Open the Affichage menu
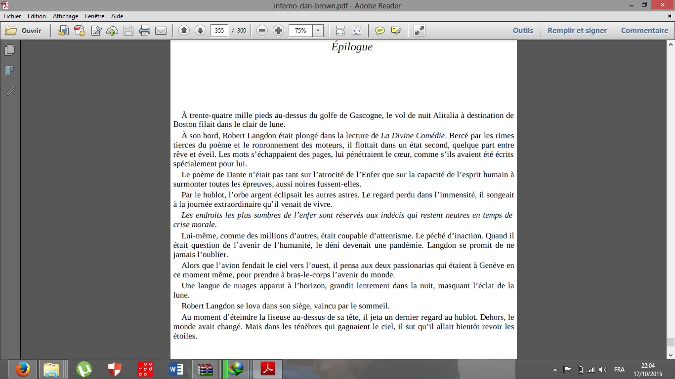The image size is (675, 379). coord(65,16)
